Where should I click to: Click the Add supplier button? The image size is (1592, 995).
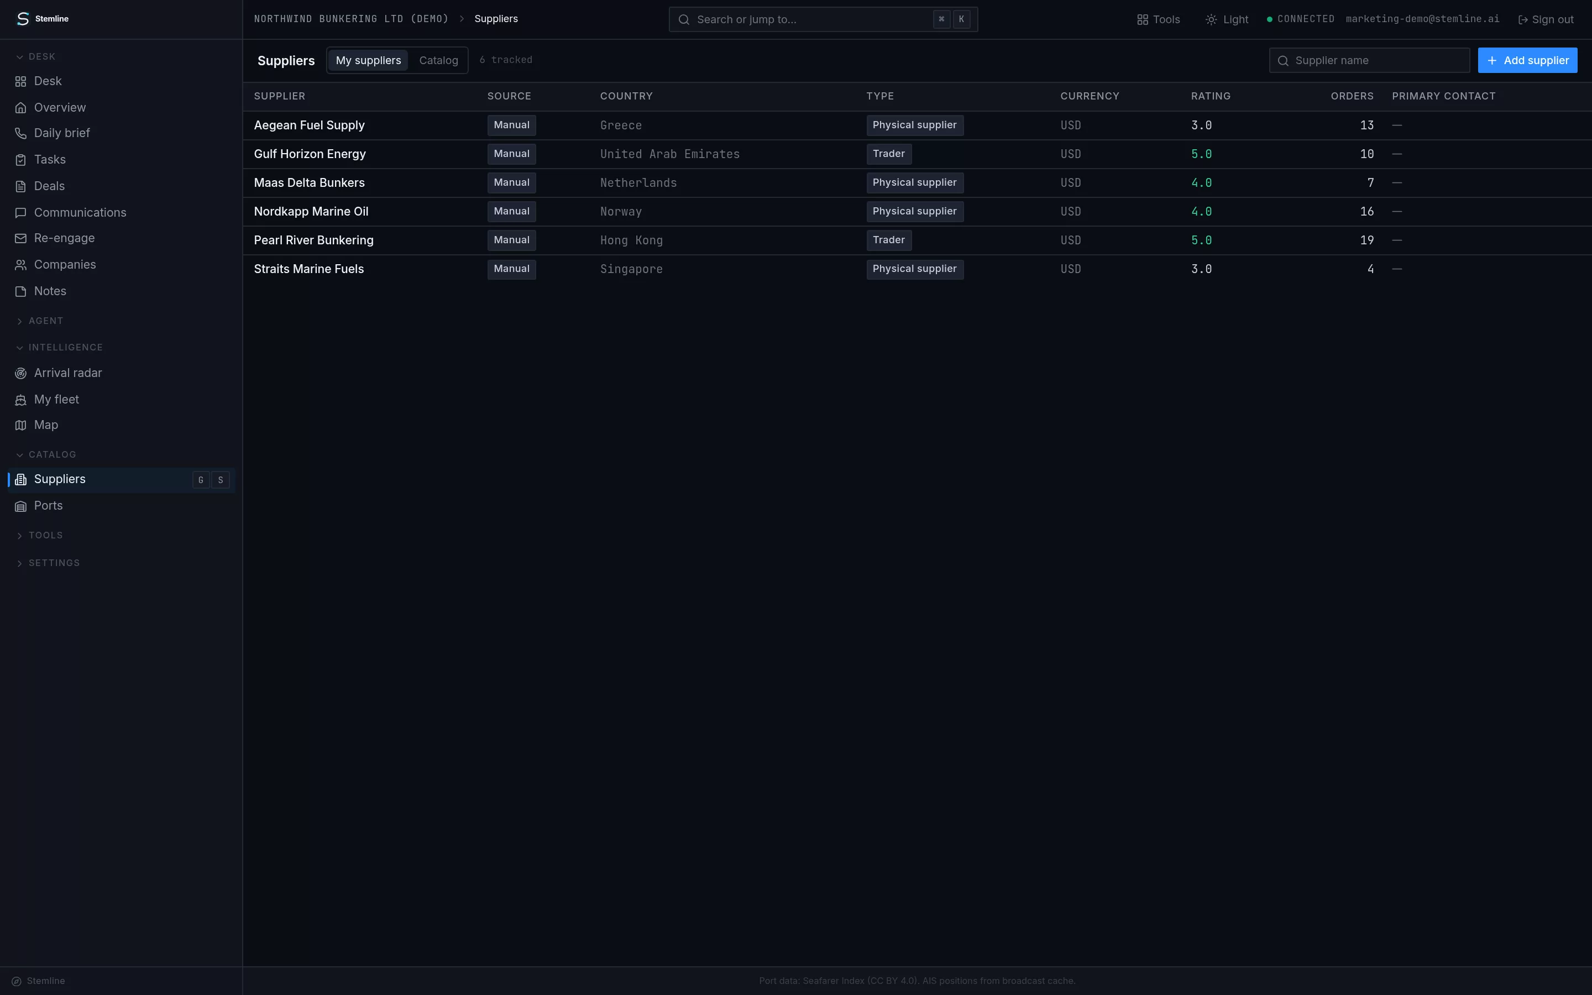1527,61
